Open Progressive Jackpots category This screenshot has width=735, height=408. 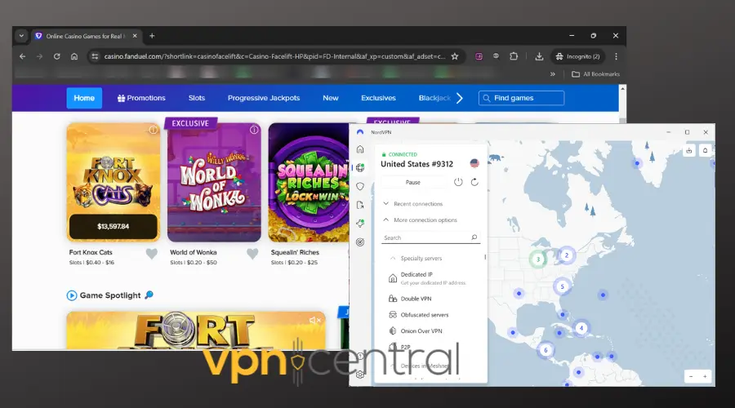tap(264, 98)
